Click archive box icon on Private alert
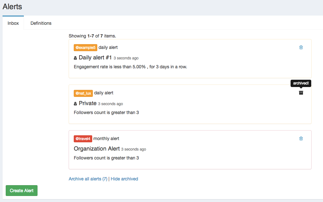 (301, 93)
